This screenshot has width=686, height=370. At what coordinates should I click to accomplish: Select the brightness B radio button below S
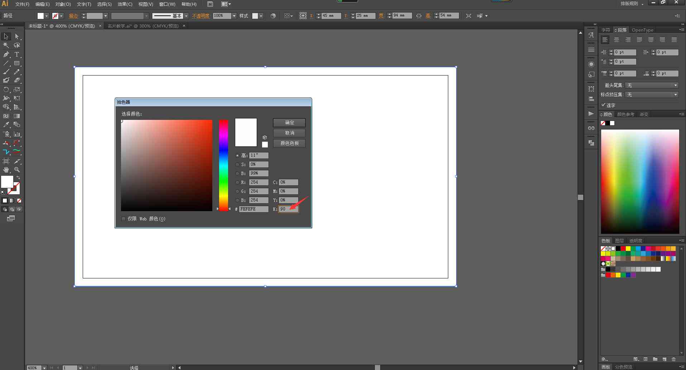point(237,174)
